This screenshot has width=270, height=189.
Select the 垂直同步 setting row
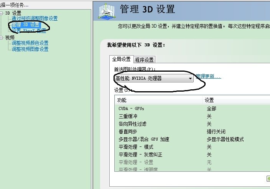[x=192, y=131]
